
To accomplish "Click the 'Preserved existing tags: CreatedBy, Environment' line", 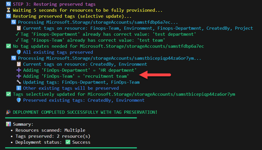I will click(x=84, y=100).
